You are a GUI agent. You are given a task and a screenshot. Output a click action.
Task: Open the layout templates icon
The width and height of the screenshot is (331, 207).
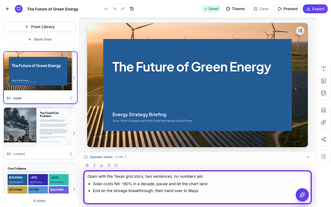pyautogui.click(x=324, y=110)
